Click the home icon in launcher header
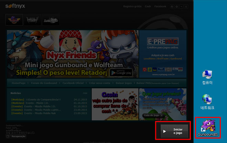This screenshot has height=143, width=227. [172, 7]
